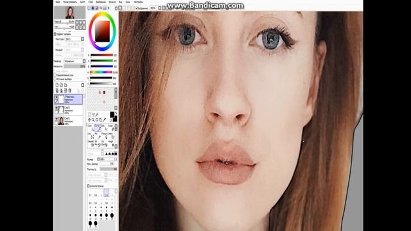Click the scratchpad panel scrollbar

[x=116, y=99]
